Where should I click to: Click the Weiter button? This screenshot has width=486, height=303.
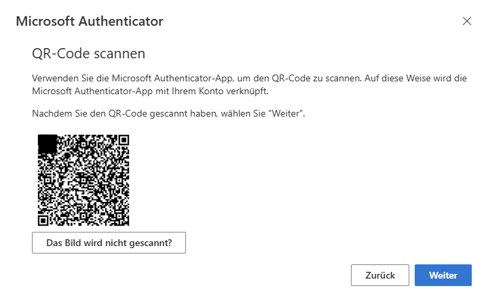443,275
